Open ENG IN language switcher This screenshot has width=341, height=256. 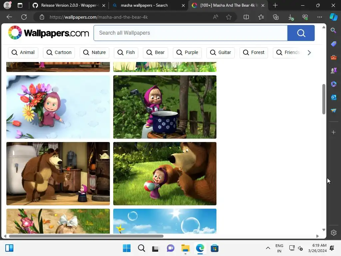click(279, 248)
